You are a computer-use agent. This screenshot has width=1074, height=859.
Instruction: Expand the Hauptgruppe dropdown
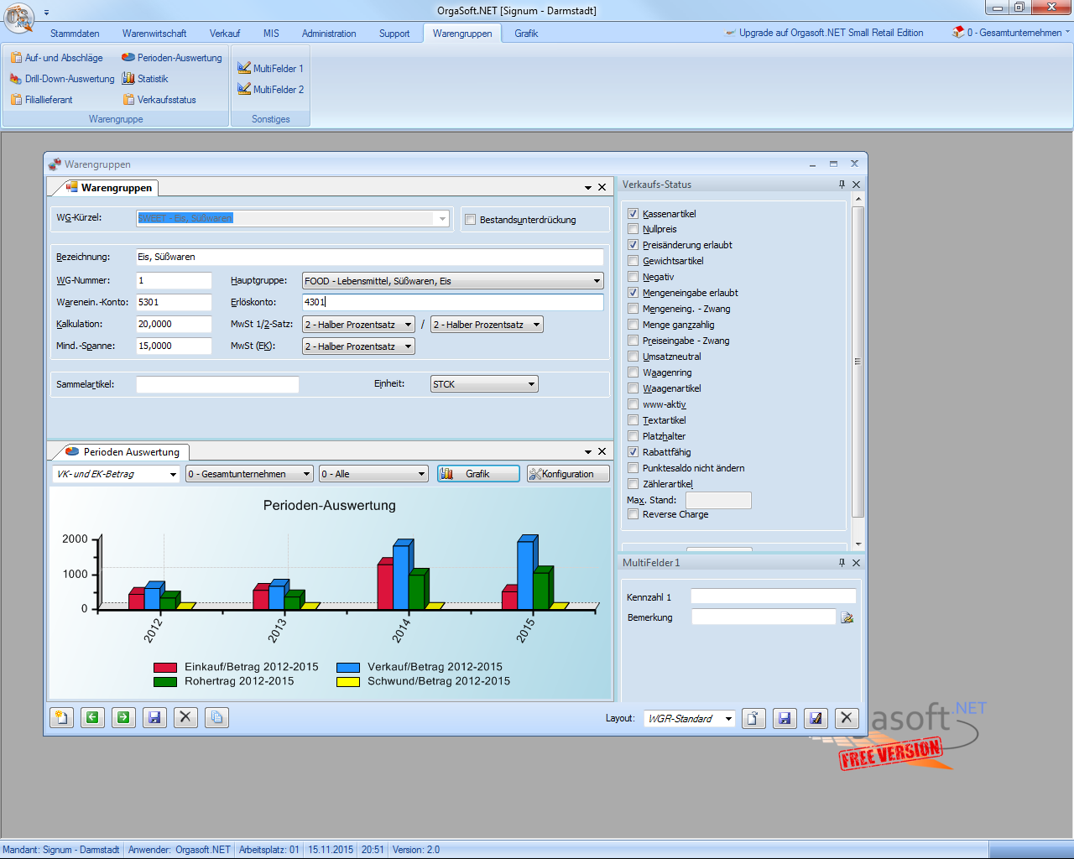(x=597, y=281)
